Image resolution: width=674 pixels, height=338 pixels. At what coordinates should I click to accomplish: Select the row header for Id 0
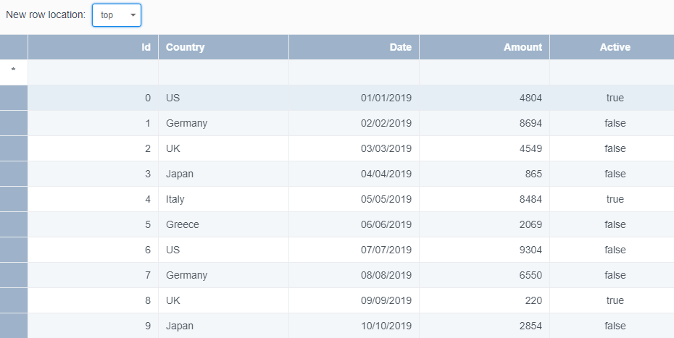pyautogui.click(x=14, y=98)
